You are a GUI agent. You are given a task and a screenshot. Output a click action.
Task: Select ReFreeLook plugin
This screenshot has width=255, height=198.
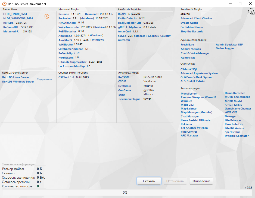pyautogui.click(x=66, y=57)
